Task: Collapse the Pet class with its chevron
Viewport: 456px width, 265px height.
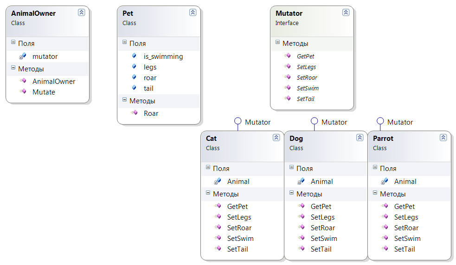Action: pos(193,13)
